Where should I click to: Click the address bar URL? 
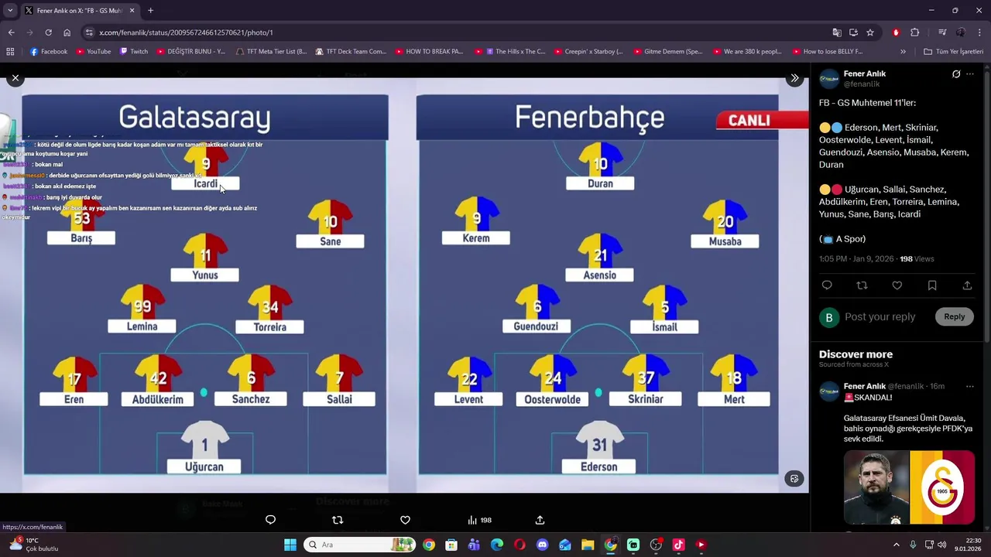(186, 32)
